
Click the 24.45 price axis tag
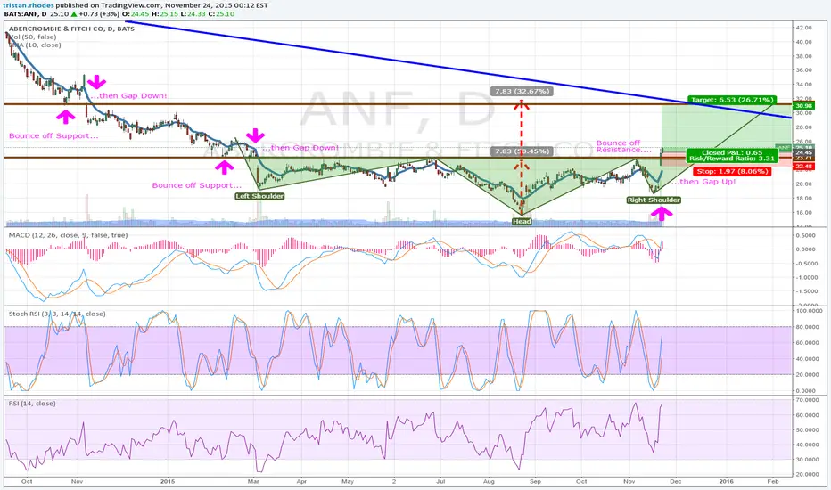click(802, 152)
